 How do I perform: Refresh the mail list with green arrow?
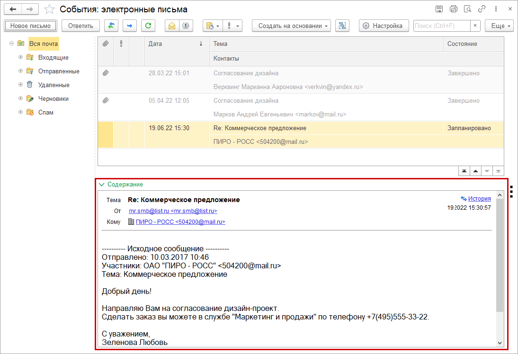pyautogui.click(x=148, y=26)
